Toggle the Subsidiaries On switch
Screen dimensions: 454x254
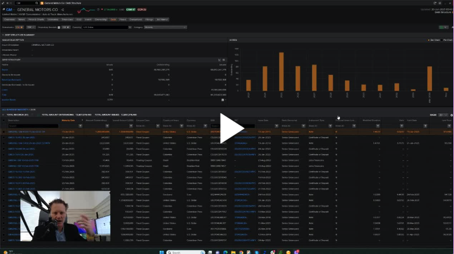[20, 27]
